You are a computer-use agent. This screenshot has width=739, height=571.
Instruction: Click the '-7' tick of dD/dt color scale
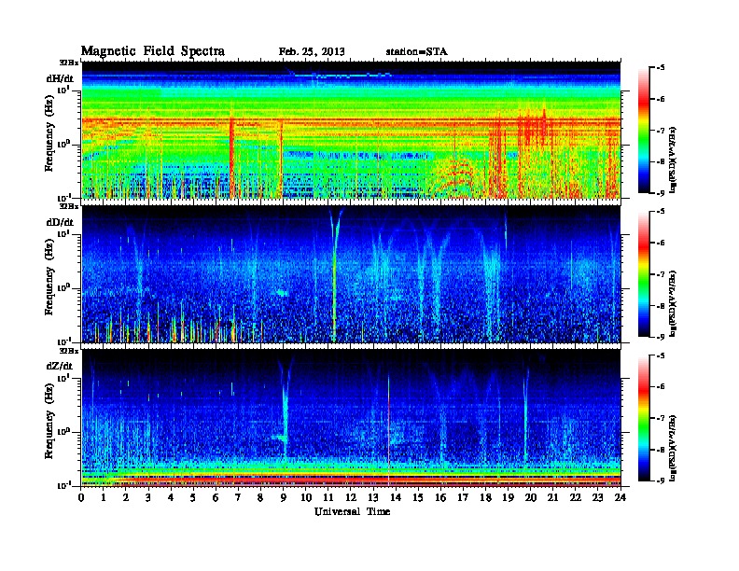click(661, 274)
